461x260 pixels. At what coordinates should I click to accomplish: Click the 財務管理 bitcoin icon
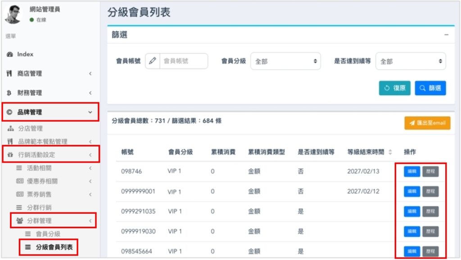(9, 93)
